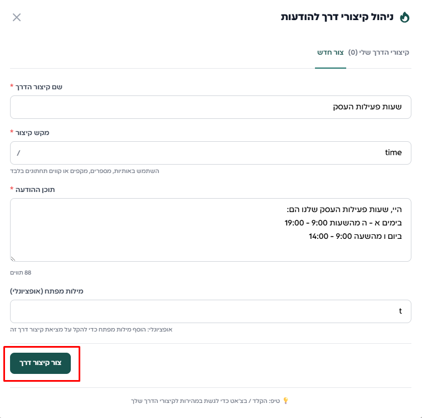The width and height of the screenshot is (422, 418).
Task: Click the flame logo icon in header
Action: click(405, 17)
